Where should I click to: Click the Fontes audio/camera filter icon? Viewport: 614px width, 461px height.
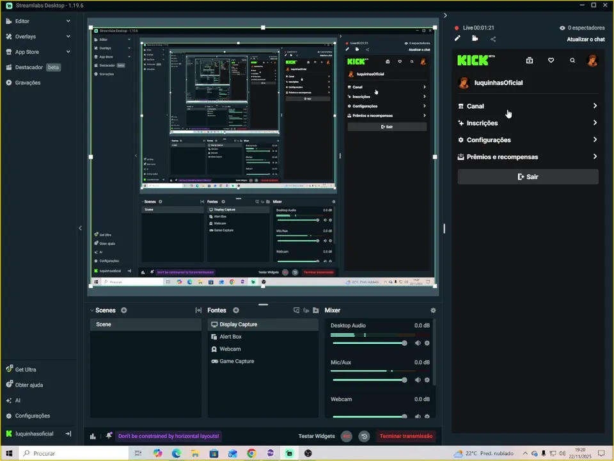point(306,310)
